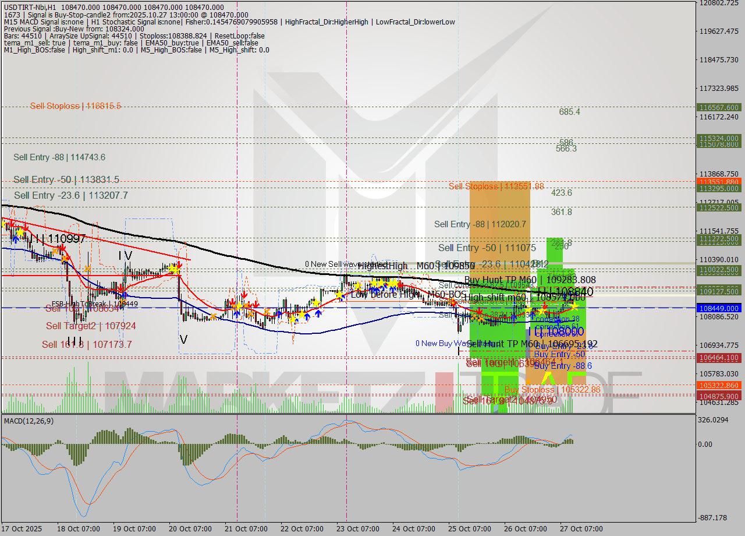Image resolution: width=745 pixels, height=536 pixels.
Task: Click the yellow star beside the correction 38 label
Action: point(542,311)
